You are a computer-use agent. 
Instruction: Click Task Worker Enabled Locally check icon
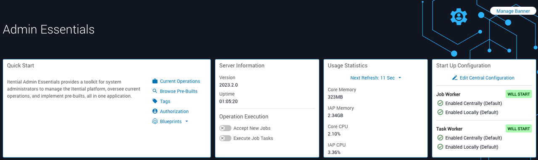(x=440, y=147)
